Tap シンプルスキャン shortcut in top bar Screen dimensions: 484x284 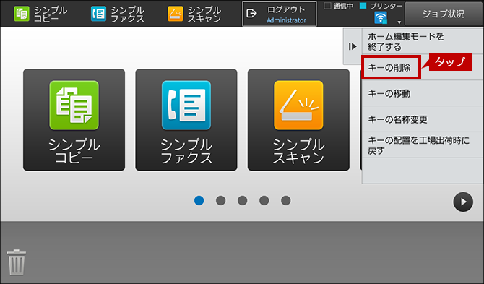click(x=194, y=14)
